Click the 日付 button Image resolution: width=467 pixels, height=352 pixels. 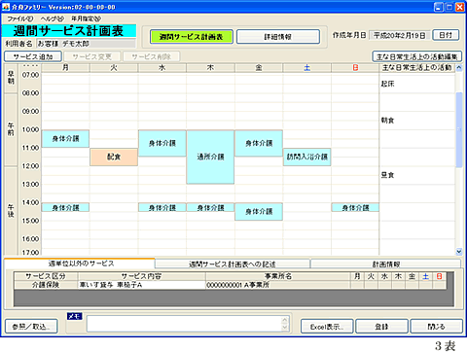[x=446, y=35]
